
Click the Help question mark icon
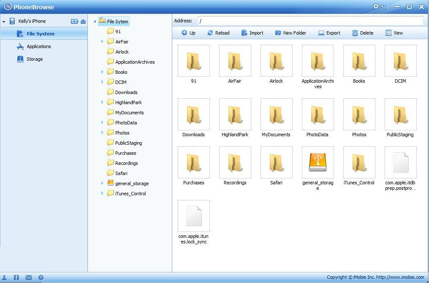(x=41, y=278)
